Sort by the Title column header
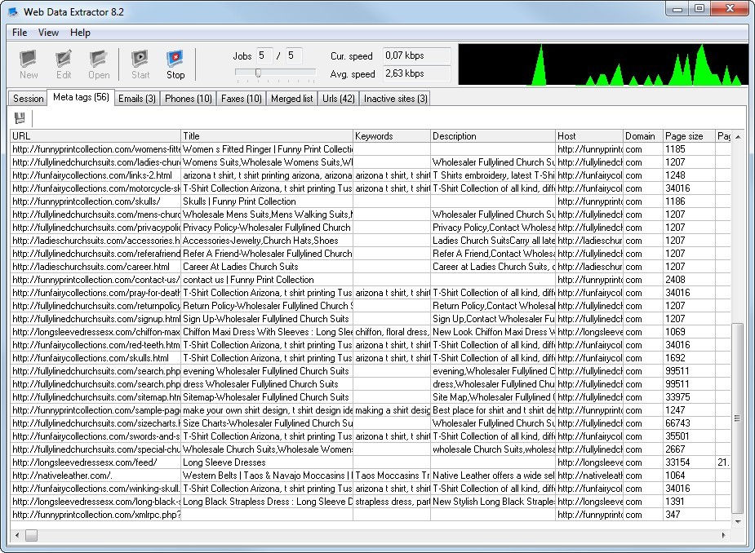755x553 pixels. (267, 136)
